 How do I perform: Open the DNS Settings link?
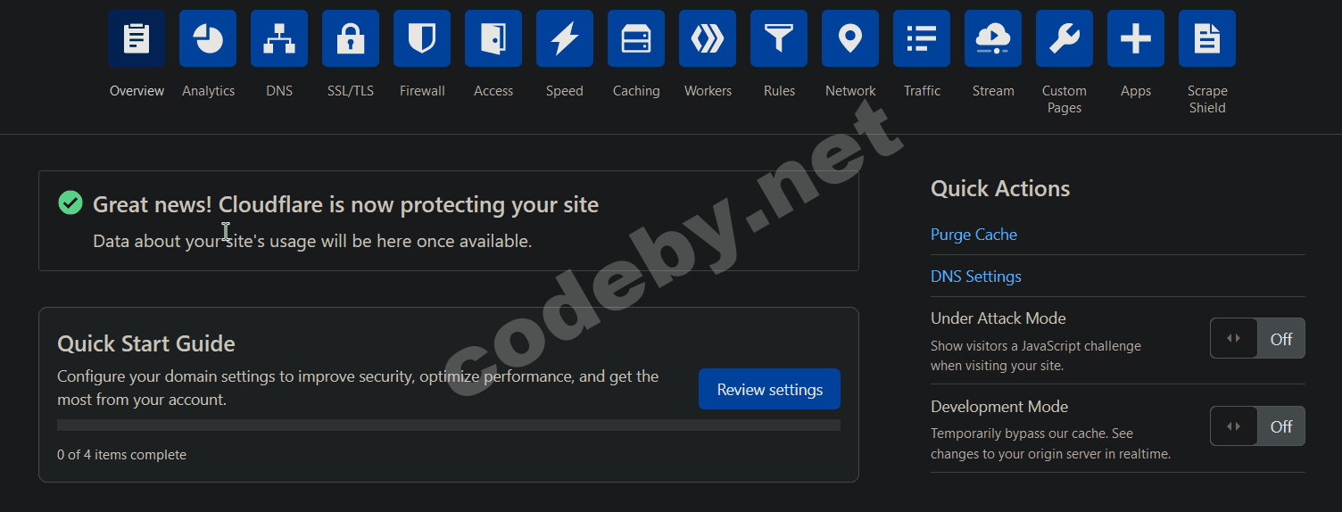coord(976,277)
